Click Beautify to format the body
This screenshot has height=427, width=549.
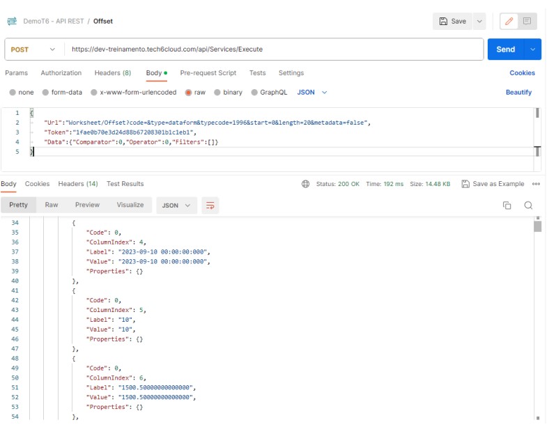pos(518,93)
